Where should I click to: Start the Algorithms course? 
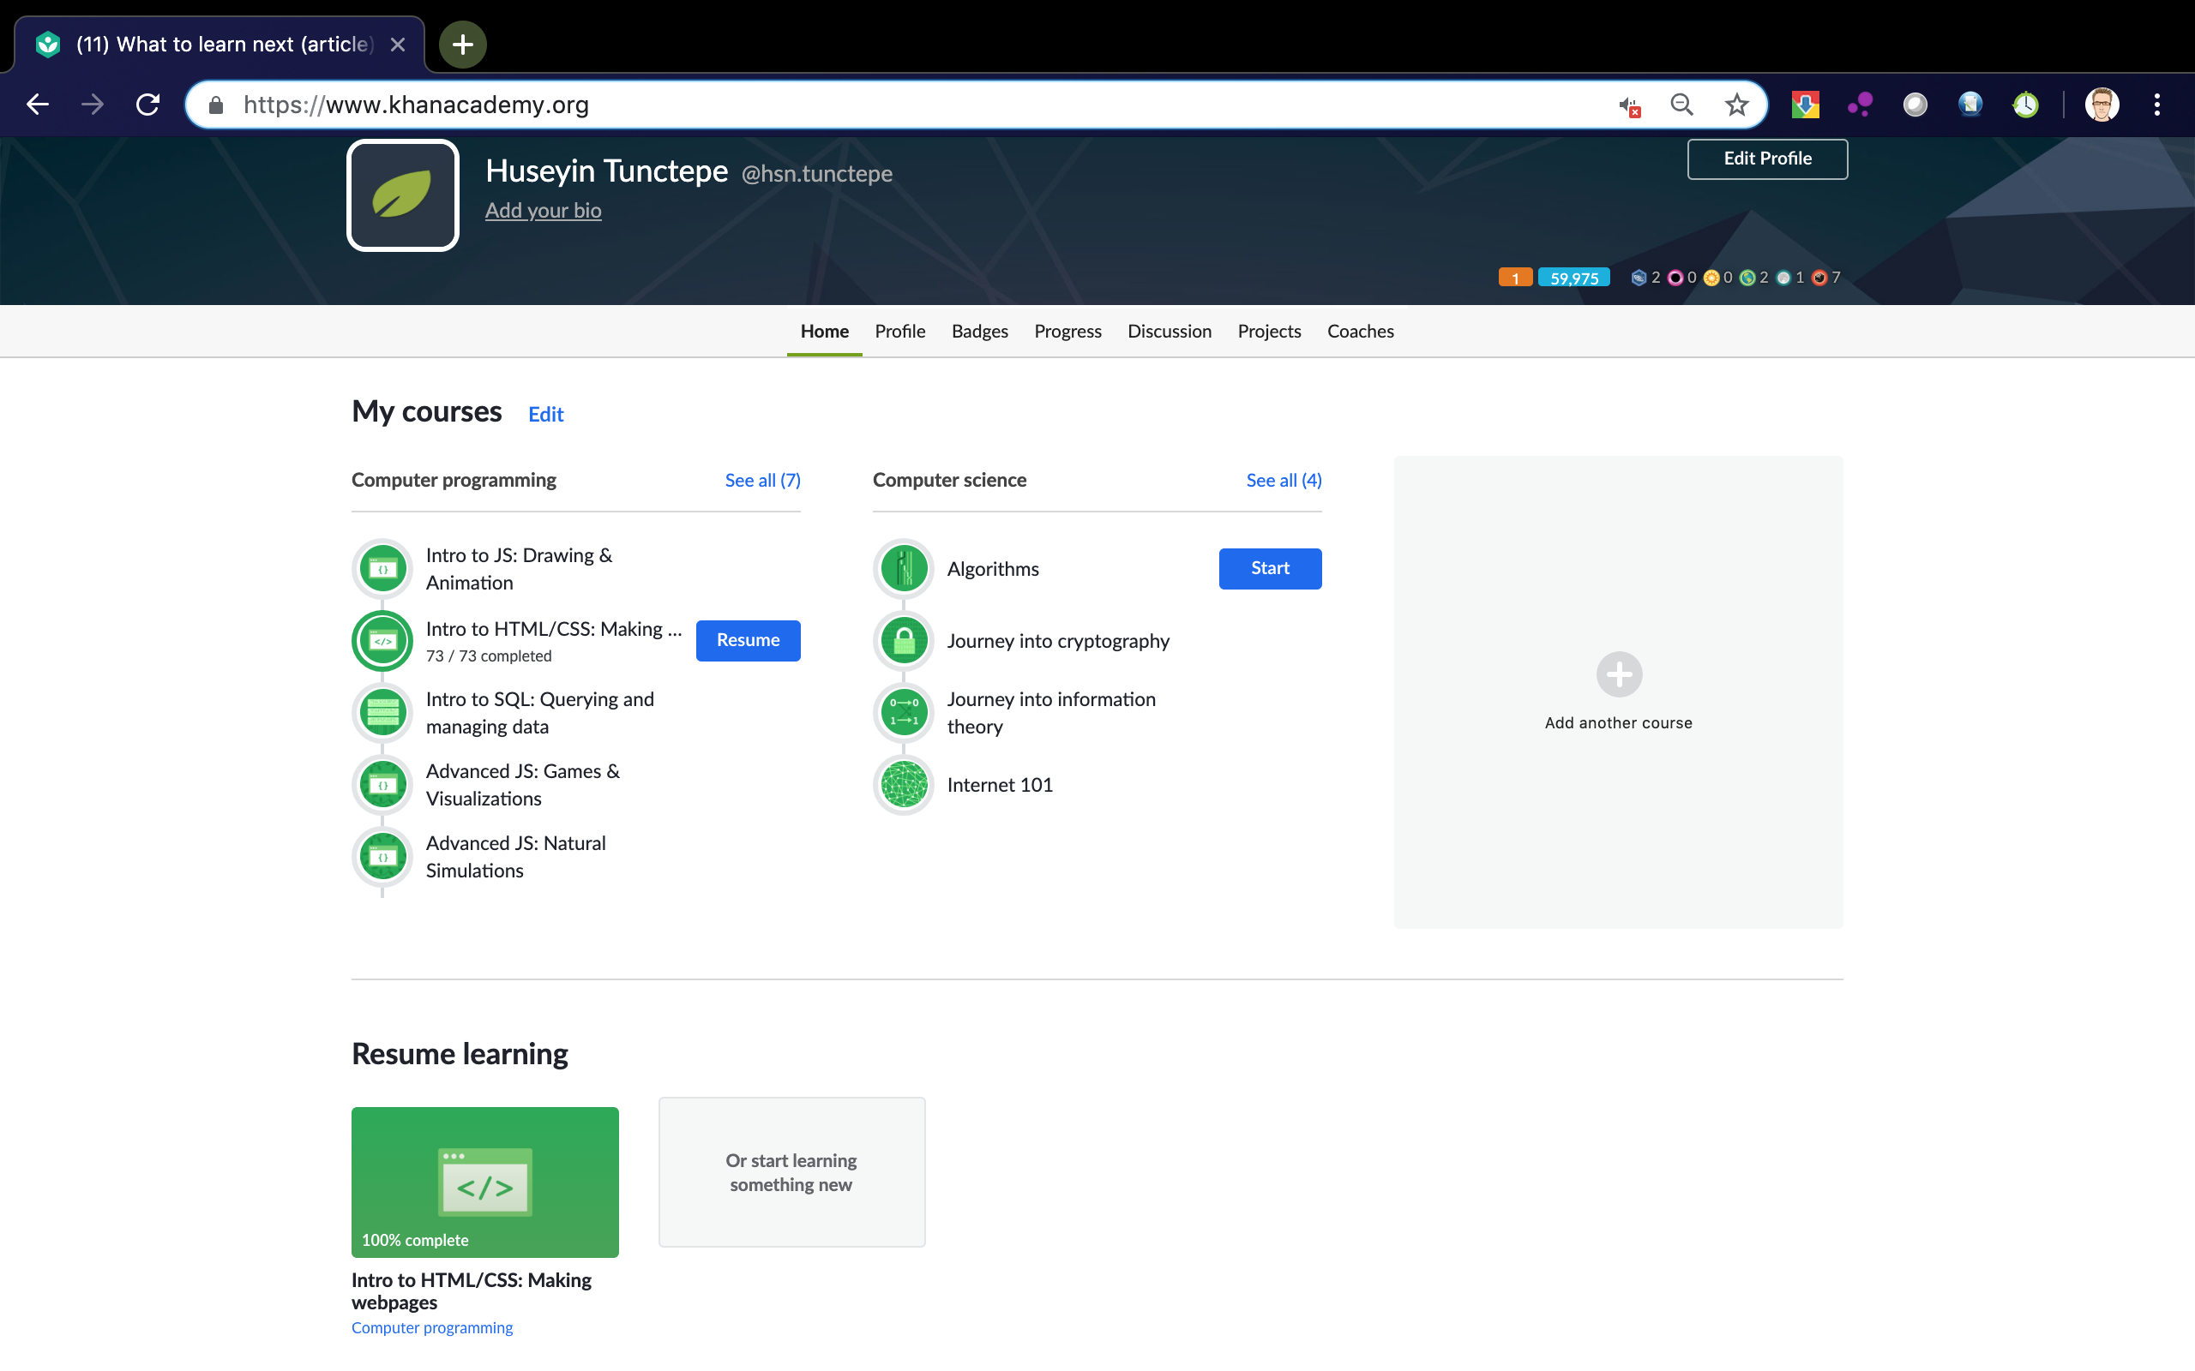click(1270, 568)
